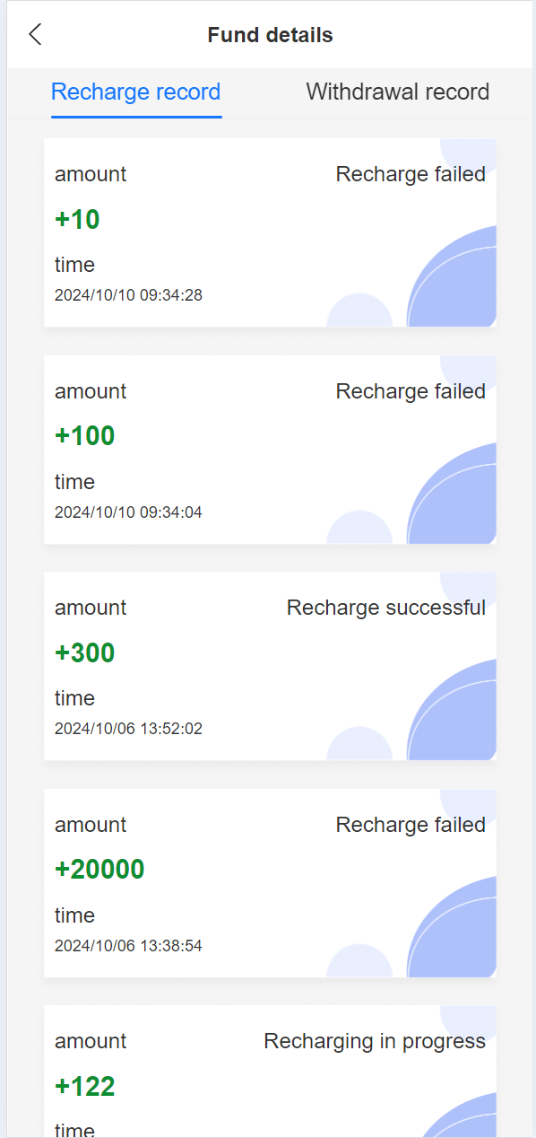
Task: Click the timestamp 2024/10/06 13:52:02
Action: pos(128,729)
